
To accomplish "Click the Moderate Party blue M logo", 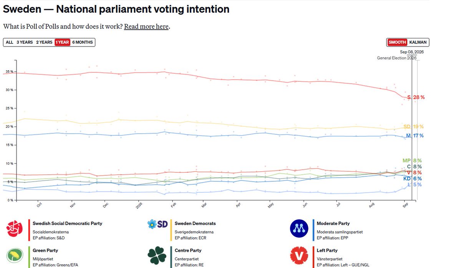I will pos(299,229).
